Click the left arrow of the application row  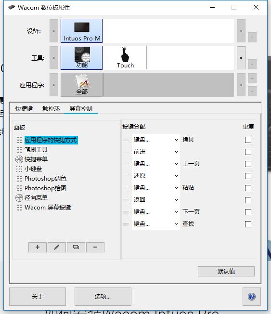click(54, 85)
